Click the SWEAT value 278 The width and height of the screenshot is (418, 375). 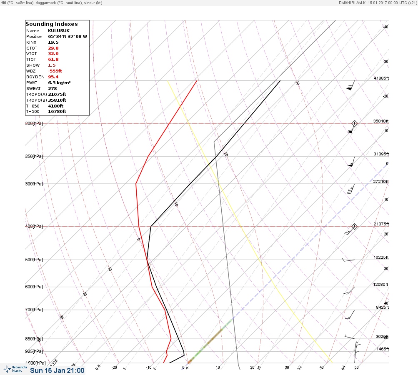[52, 88]
